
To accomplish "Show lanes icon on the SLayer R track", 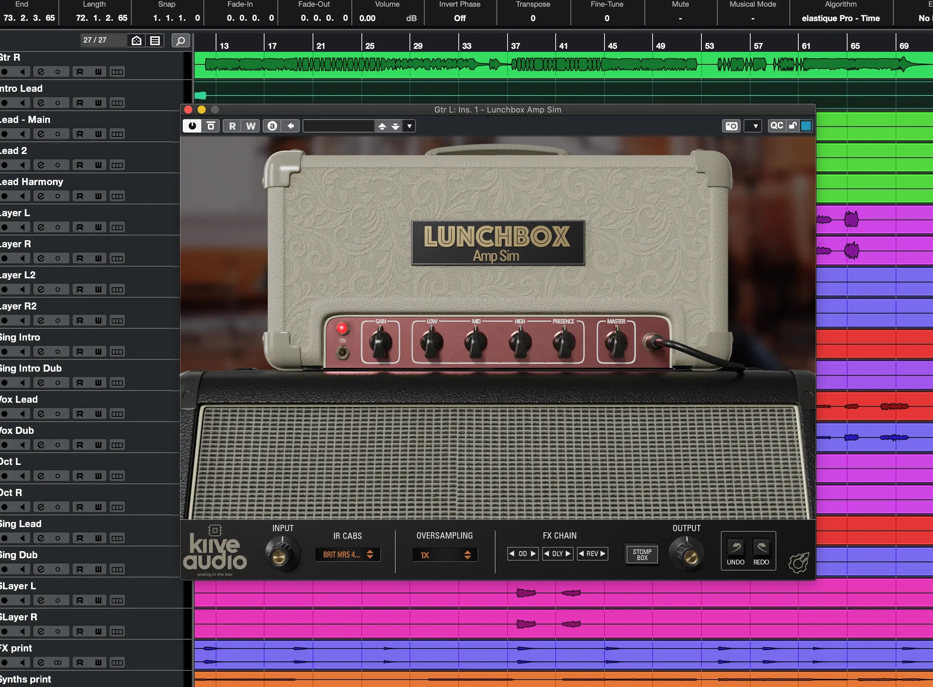I will click(x=117, y=632).
